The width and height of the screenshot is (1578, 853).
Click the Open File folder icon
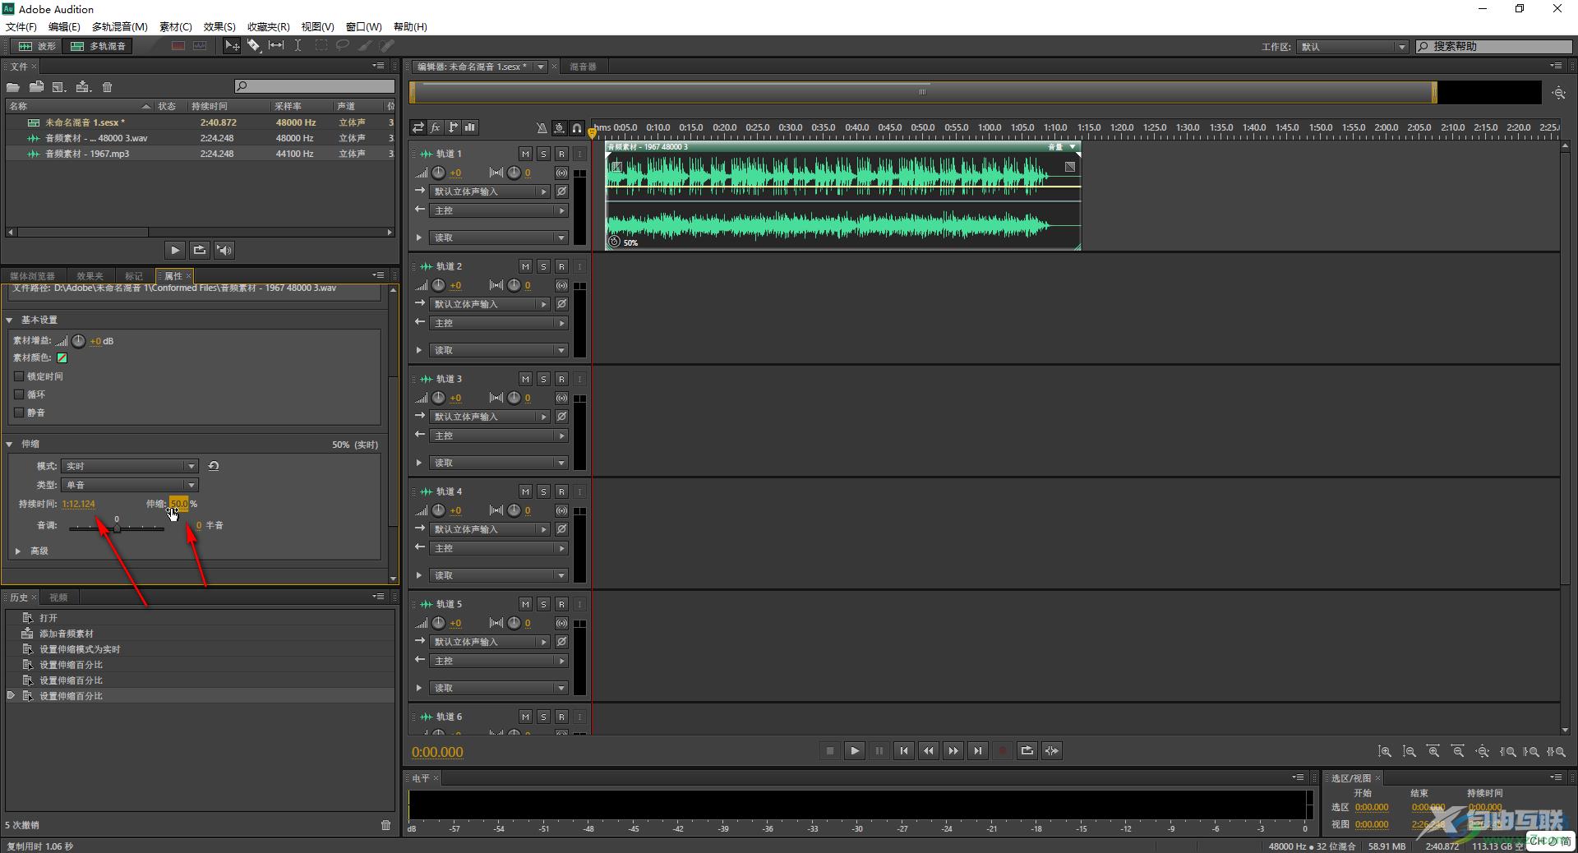(13, 87)
